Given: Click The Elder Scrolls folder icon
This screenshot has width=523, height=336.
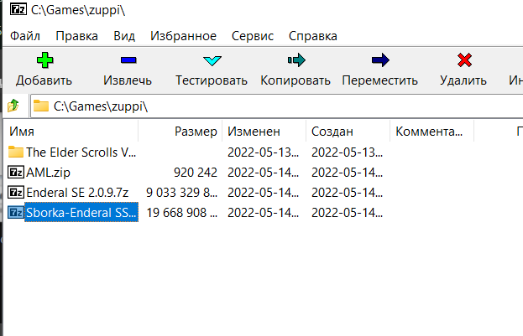Looking at the screenshot, I should (16, 152).
